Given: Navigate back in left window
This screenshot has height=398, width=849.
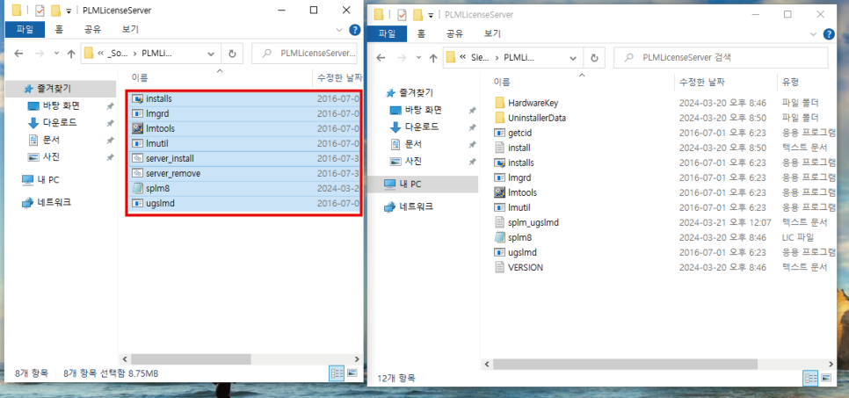Looking at the screenshot, I should point(18,54).
